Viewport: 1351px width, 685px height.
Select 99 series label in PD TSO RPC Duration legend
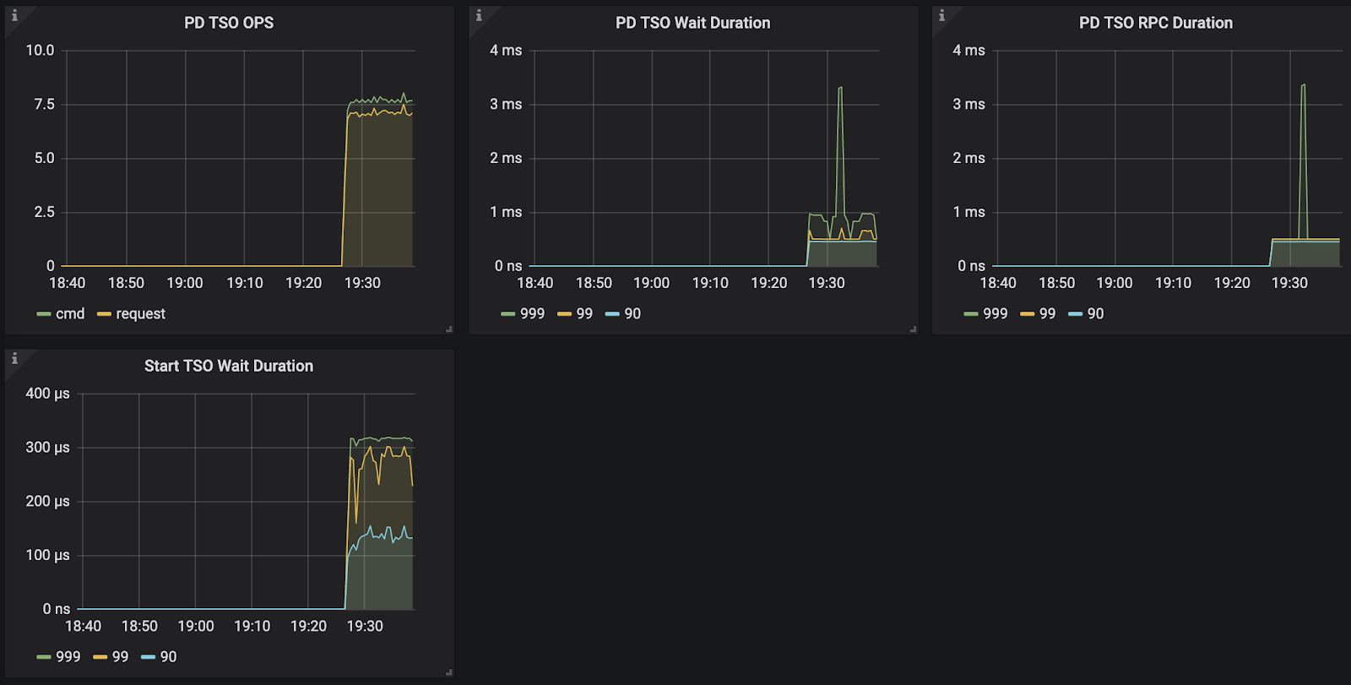[x=1047, y=313]
